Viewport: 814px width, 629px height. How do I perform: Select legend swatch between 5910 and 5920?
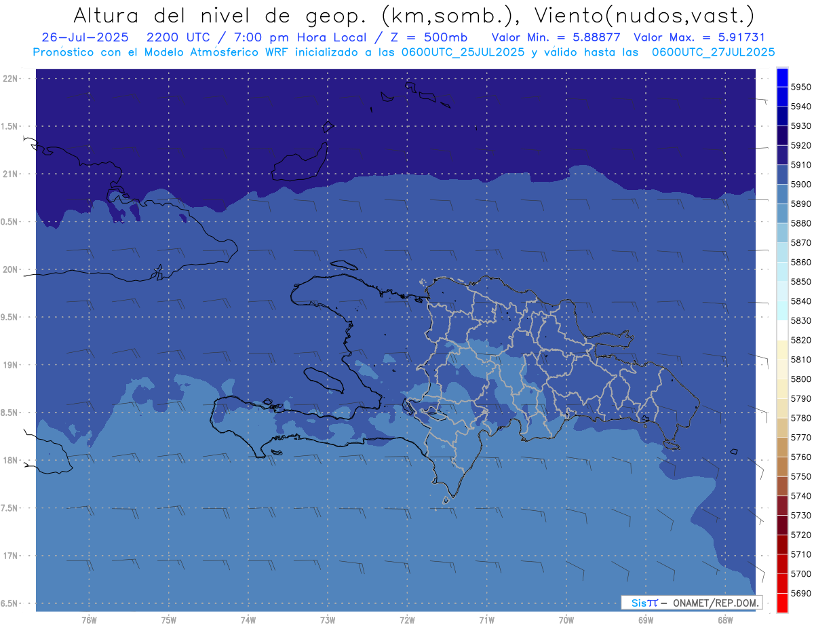click(782, 155)
